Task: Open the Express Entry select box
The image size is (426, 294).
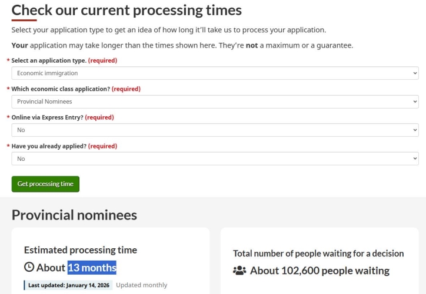Action: pyautogui.click(x=215, y=130)
